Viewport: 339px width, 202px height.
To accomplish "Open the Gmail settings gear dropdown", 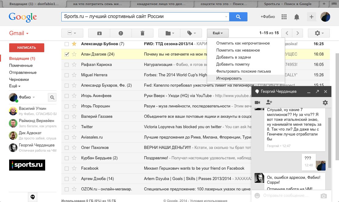I will coord(319,33).
